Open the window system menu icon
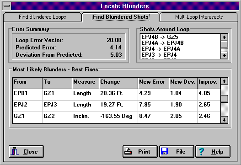Image resolution: width=241 pixels, height=165 pixels. click(x=7, y=6)
